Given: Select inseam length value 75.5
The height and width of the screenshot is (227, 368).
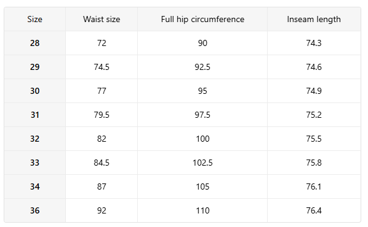Looking at the screenshot, I should coord(314,139).
